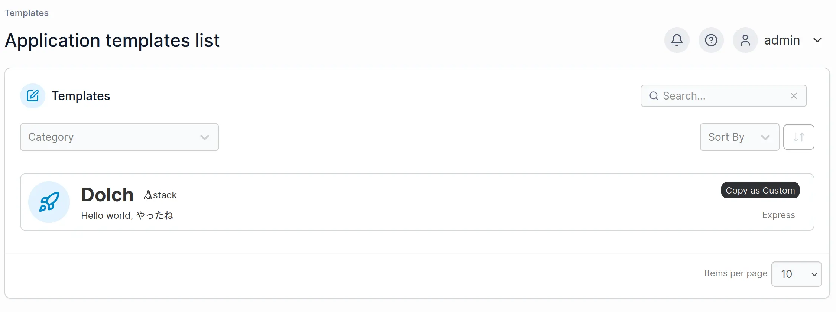Click the Templates breadcrumb
Image resolution: width=836 pixels, height=312 pixels.
click(x=27, y=13)
